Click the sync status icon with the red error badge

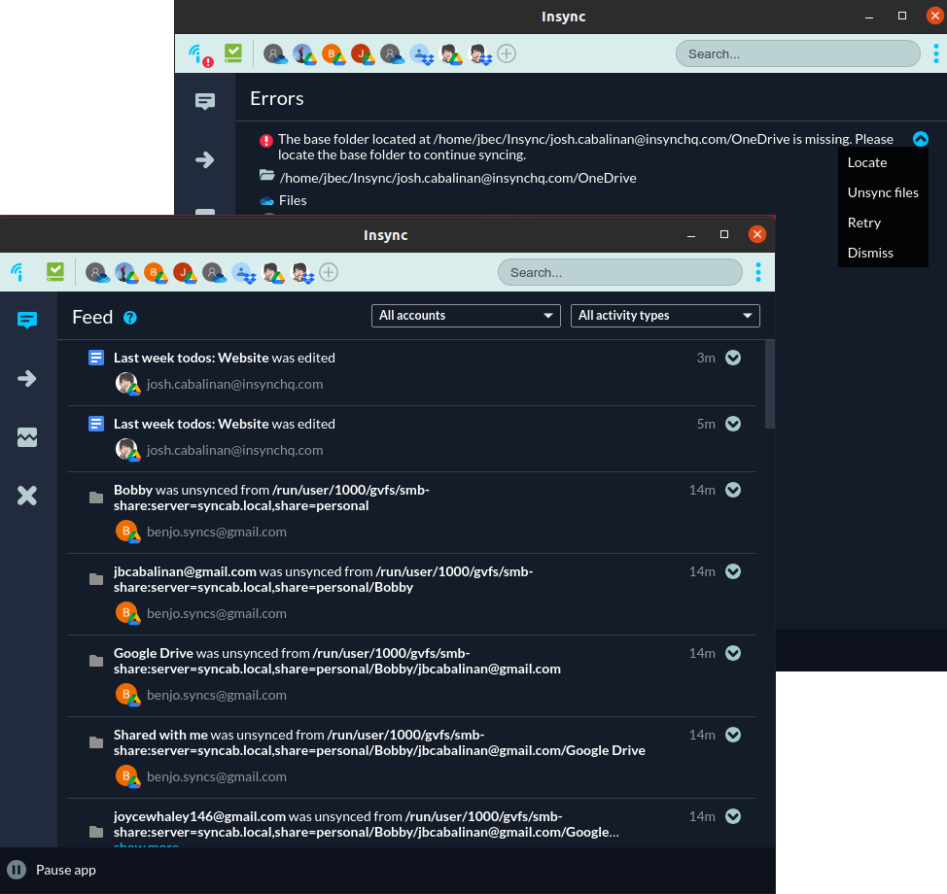pyautogui.click(x=200, y=55)
